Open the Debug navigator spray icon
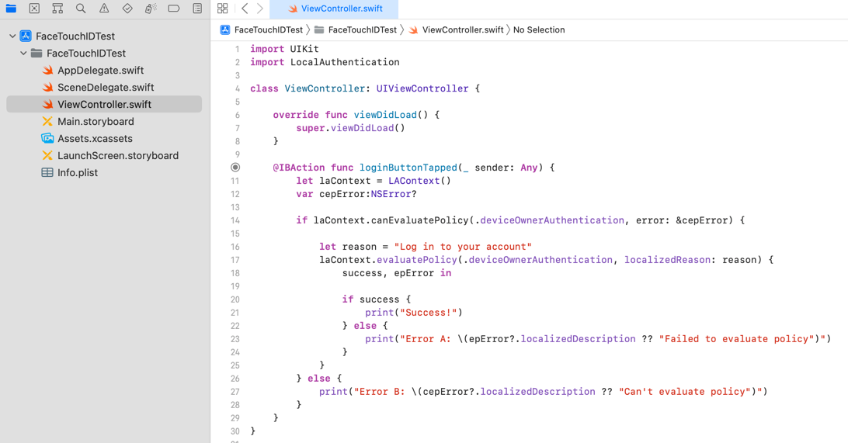Image resolution: width=848 pixels, height=443 pixels. (151, 9)
